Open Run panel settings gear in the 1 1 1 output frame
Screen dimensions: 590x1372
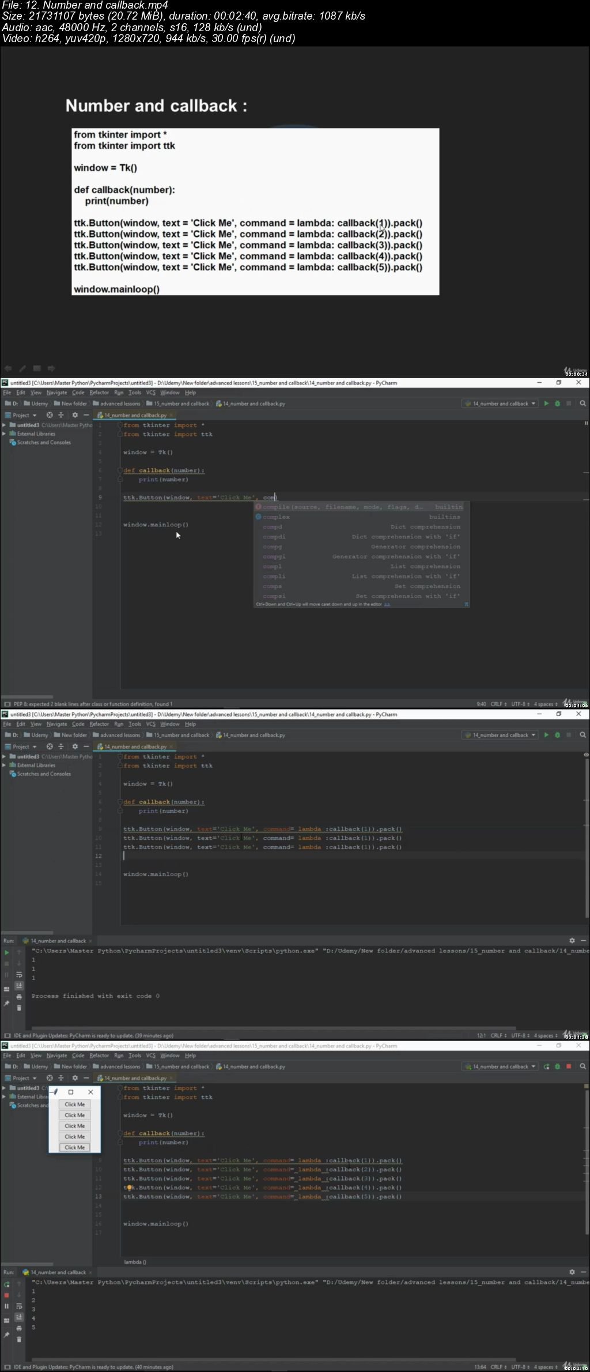tap(572, 940)
